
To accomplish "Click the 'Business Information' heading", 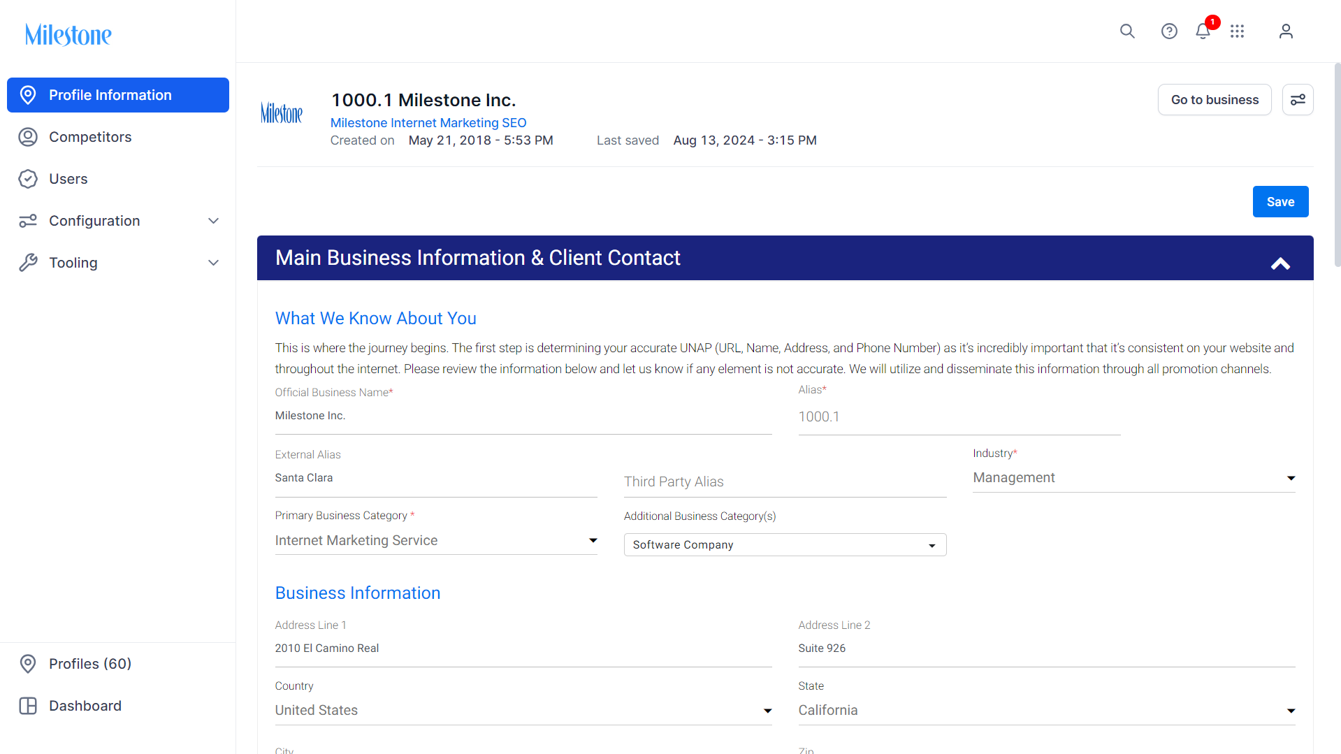I will [x=358, y=593].
